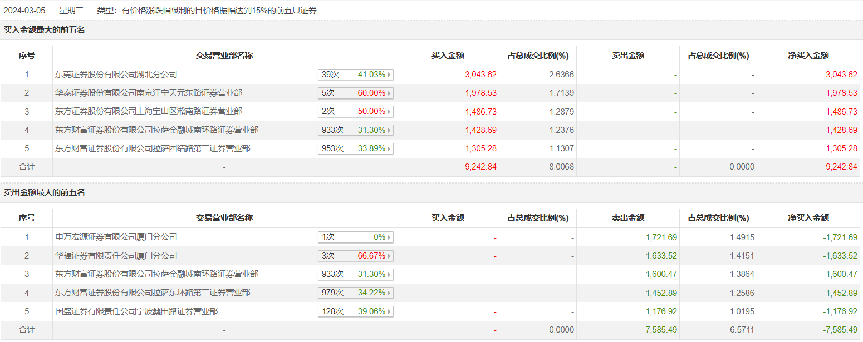The image size is (863, 342).
Task: Open the 3次 66.67% stats badge
Action: [355, 256]
